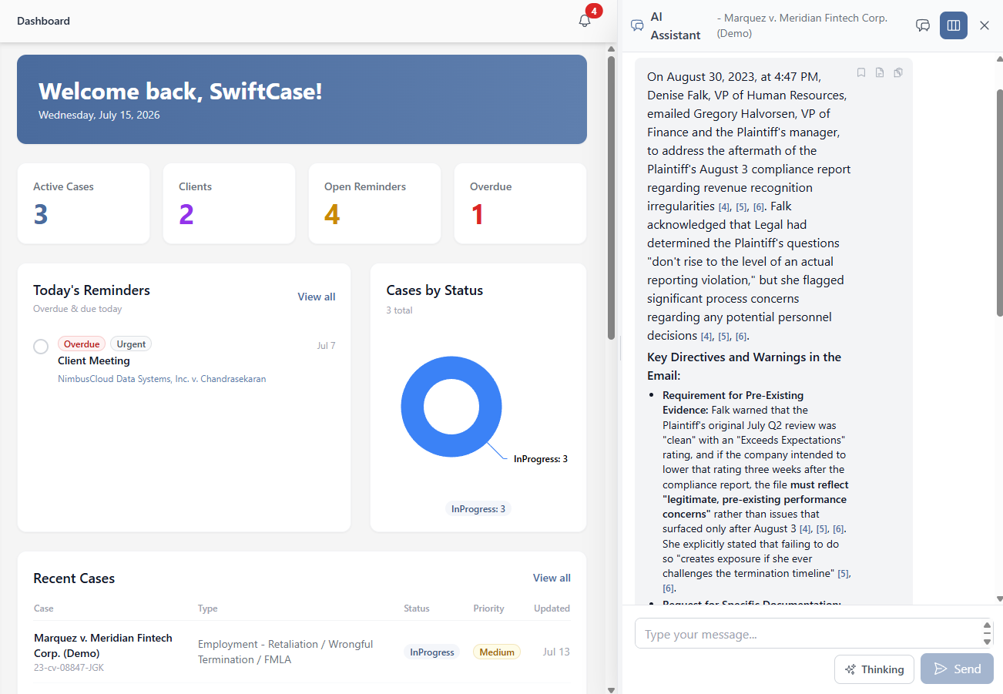
Task: Open chat conversations icon left of the columns button
Action: [x=923, y=25]
